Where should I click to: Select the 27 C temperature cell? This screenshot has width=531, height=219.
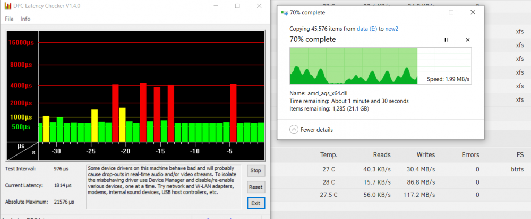tap(329, 169)
